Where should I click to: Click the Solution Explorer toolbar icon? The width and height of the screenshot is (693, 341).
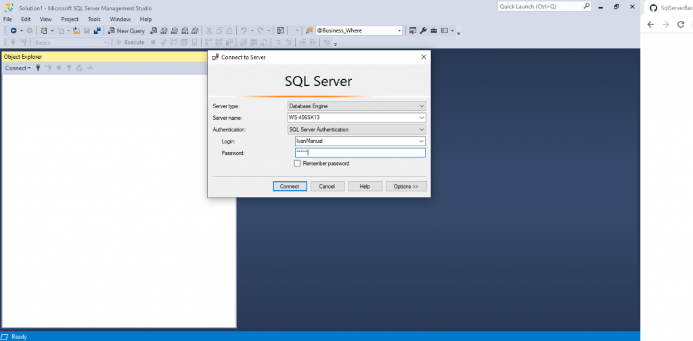click(x=413, y=30)
